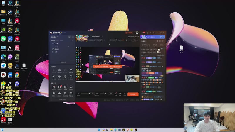Click the record camera icon

[120, 94]
